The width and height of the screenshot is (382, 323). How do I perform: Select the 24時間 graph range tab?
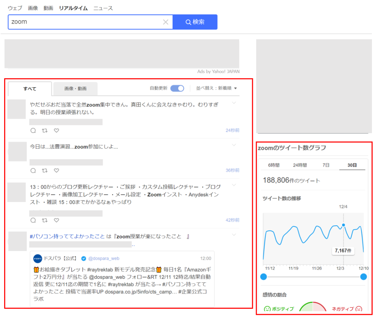point(300,165)
